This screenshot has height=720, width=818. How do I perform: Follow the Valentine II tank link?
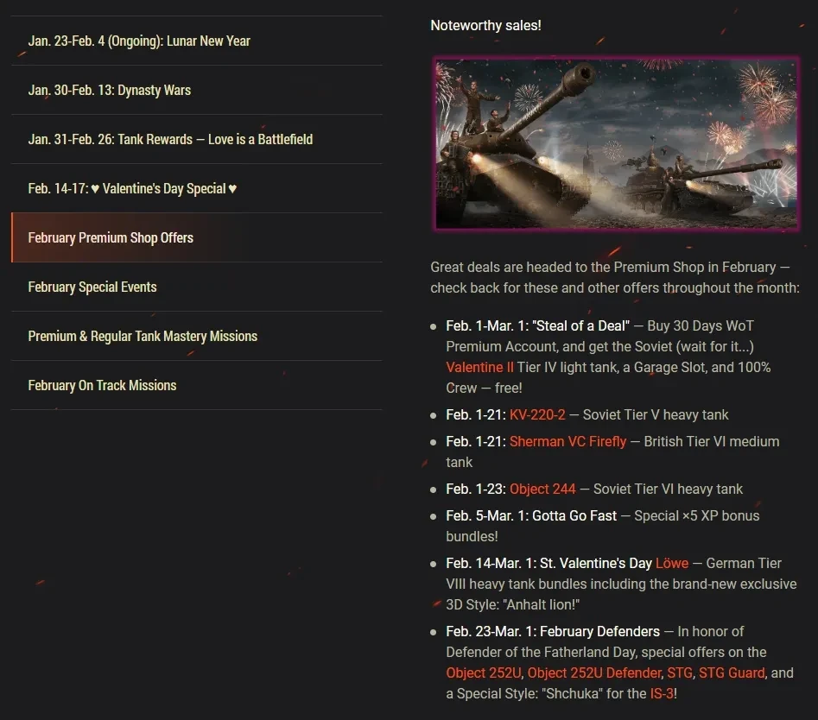pos(479,367)
